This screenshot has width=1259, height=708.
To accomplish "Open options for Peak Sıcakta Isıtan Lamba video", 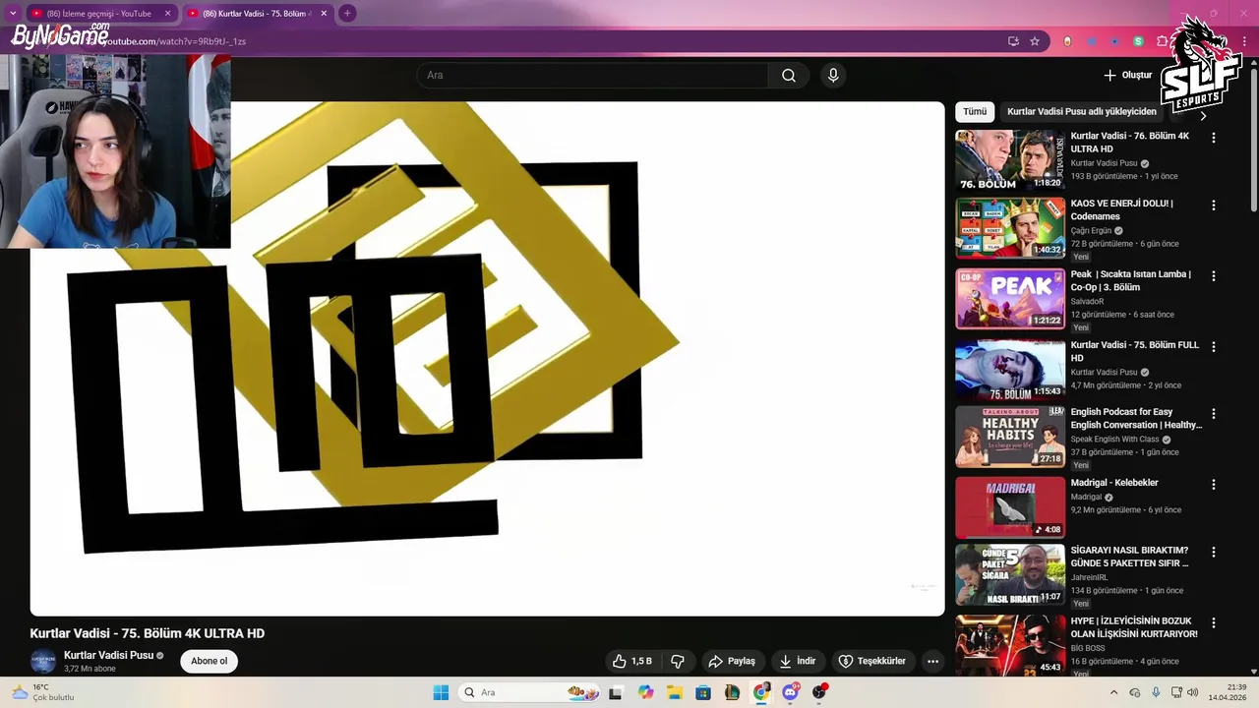I will [x=1214, y=276].
